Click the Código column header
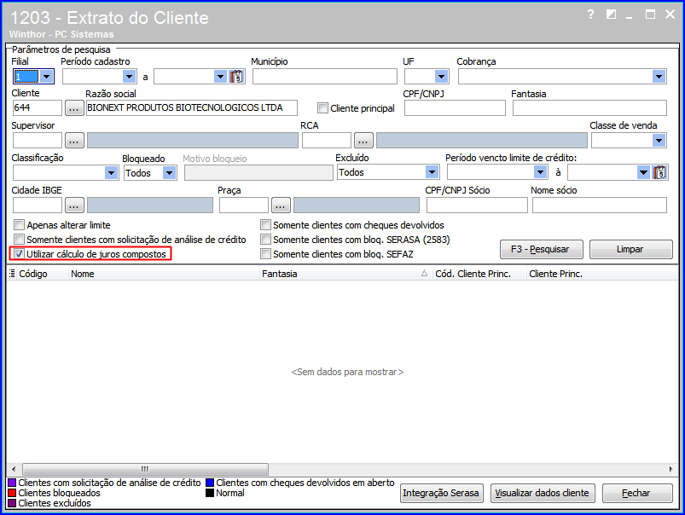The height and width of the screenshot is (515, 685). coord(43,274)
